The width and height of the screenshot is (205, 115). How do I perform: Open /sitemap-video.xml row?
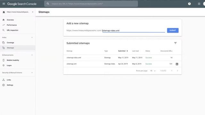coord(122,57)
